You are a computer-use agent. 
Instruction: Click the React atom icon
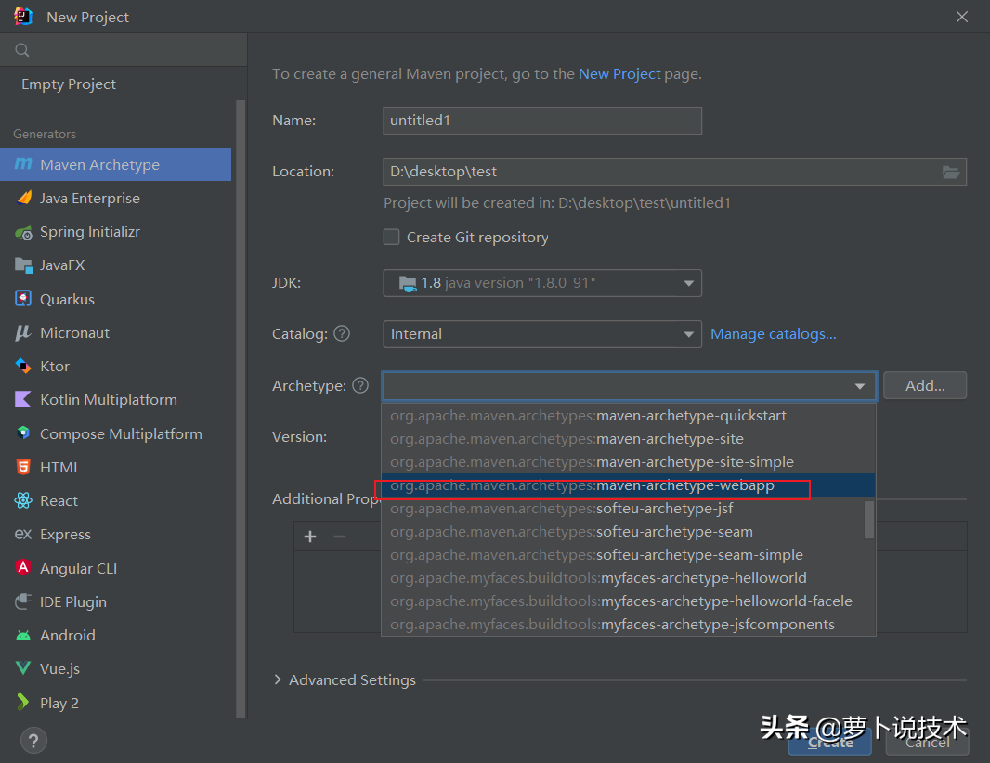click(23, 500)
